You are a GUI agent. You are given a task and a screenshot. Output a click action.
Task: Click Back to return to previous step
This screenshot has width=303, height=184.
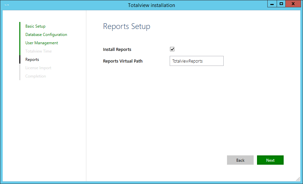[x=240, y=160]
